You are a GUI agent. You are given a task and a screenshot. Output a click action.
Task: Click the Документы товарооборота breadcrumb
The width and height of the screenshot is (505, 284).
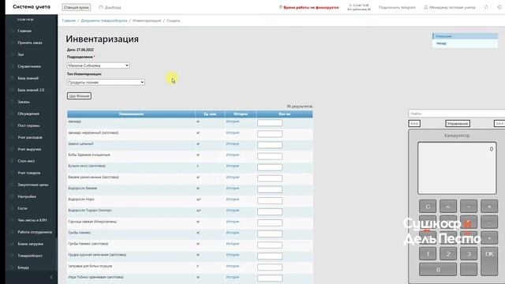pos(104,21)
